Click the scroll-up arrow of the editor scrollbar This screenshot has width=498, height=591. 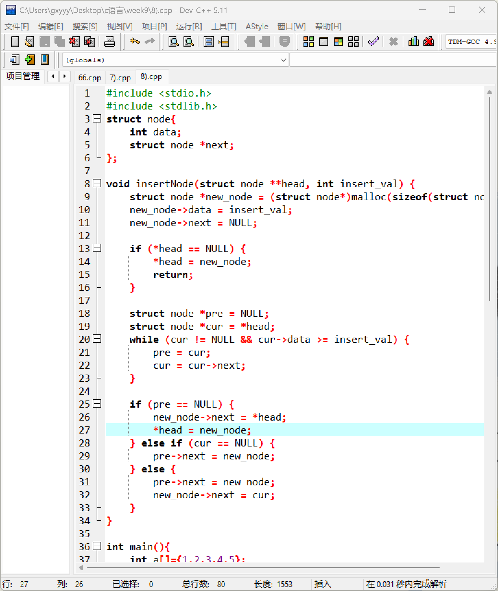(x=490, y=92)
